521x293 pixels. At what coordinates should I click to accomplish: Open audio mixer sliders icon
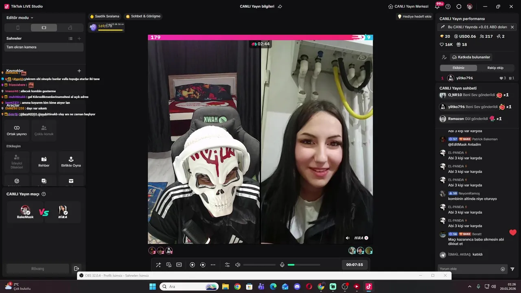coord(227,265)
